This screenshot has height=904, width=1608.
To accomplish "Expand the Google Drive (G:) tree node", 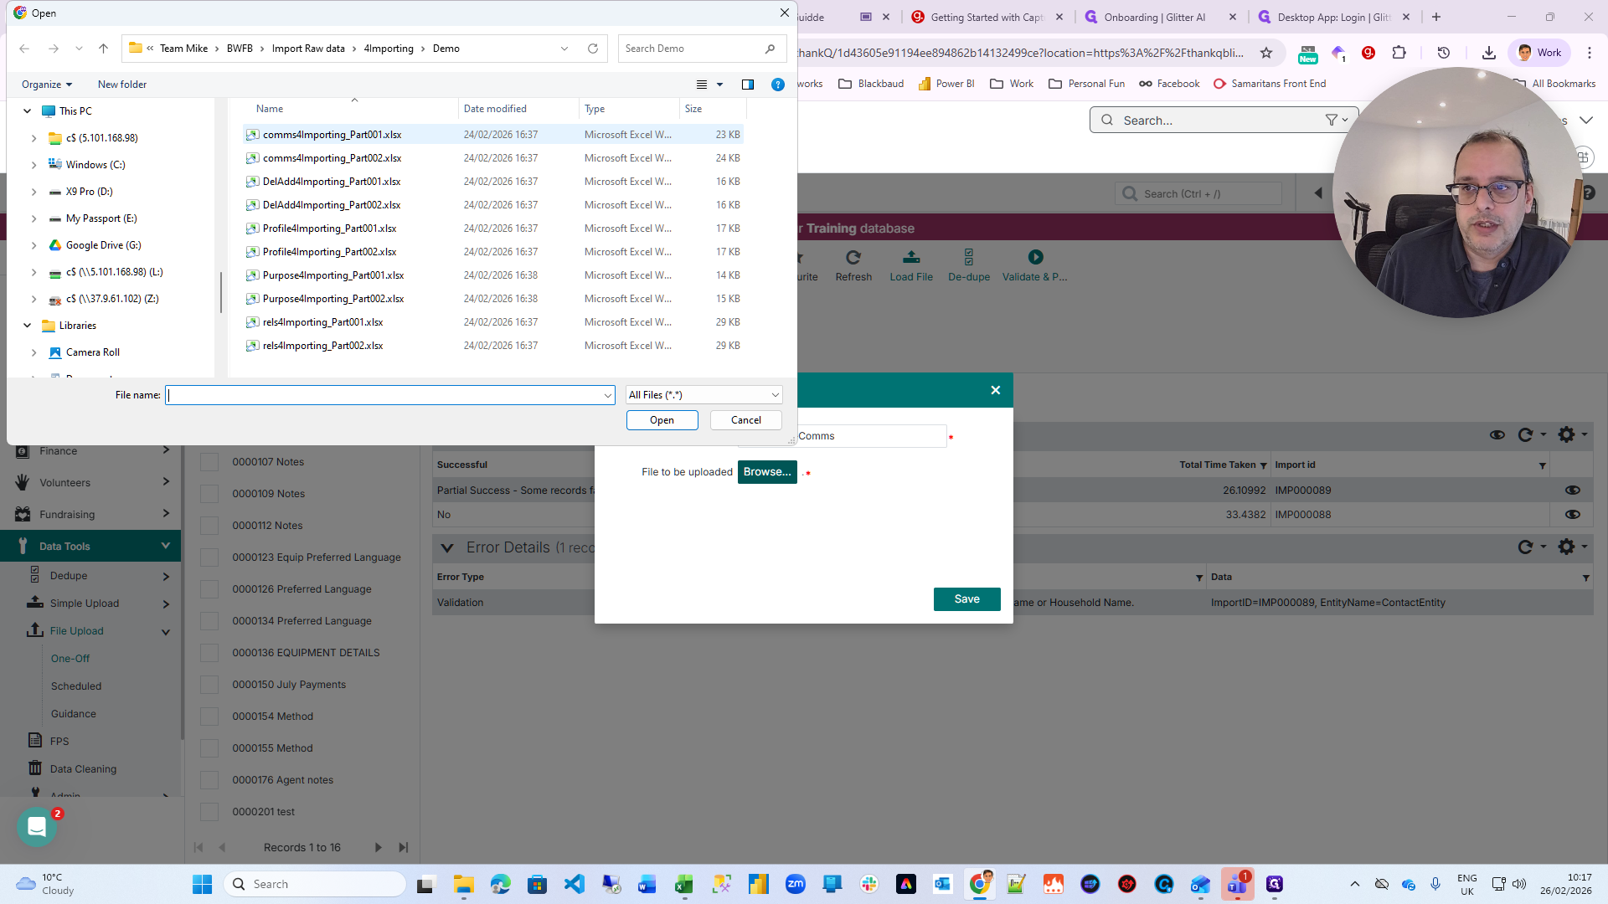I will click(33, 245).
